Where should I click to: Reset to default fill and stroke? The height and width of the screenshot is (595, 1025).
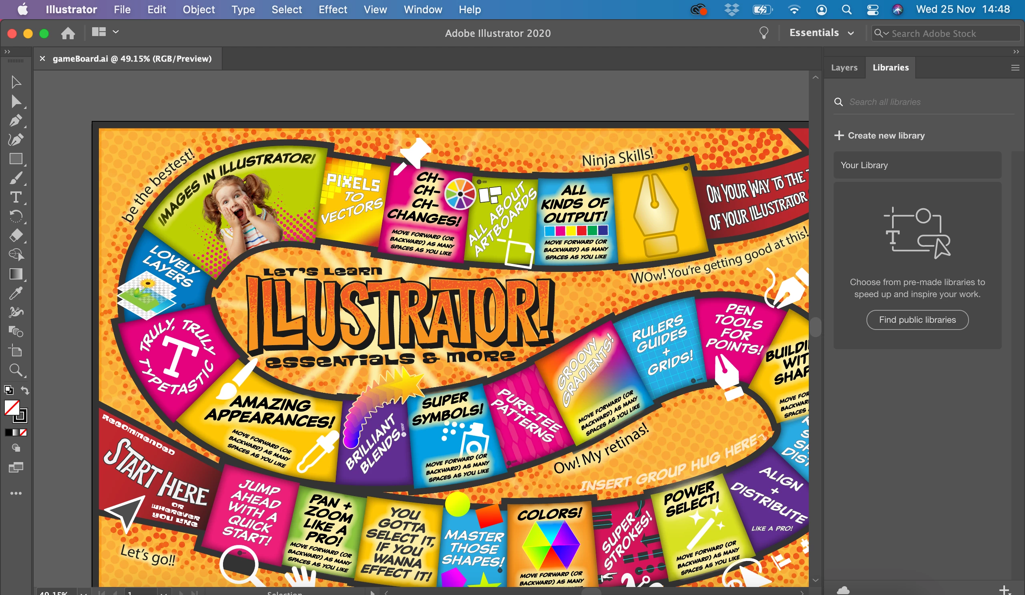[8, 390]
